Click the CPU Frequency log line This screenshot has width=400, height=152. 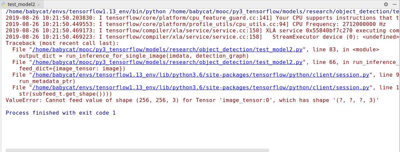pos(196,24)
